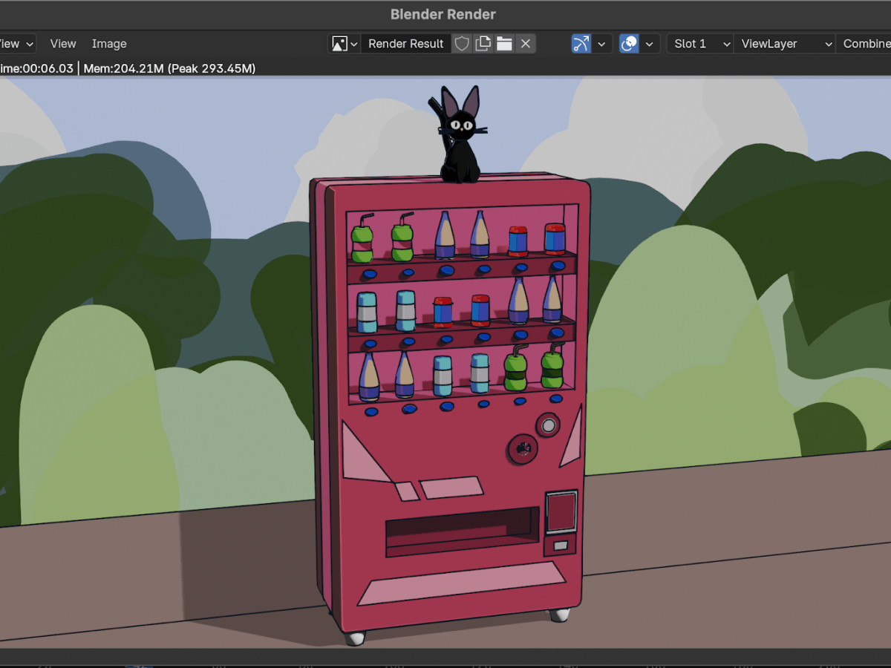Unlink the Render Result with the X icon

526,44
